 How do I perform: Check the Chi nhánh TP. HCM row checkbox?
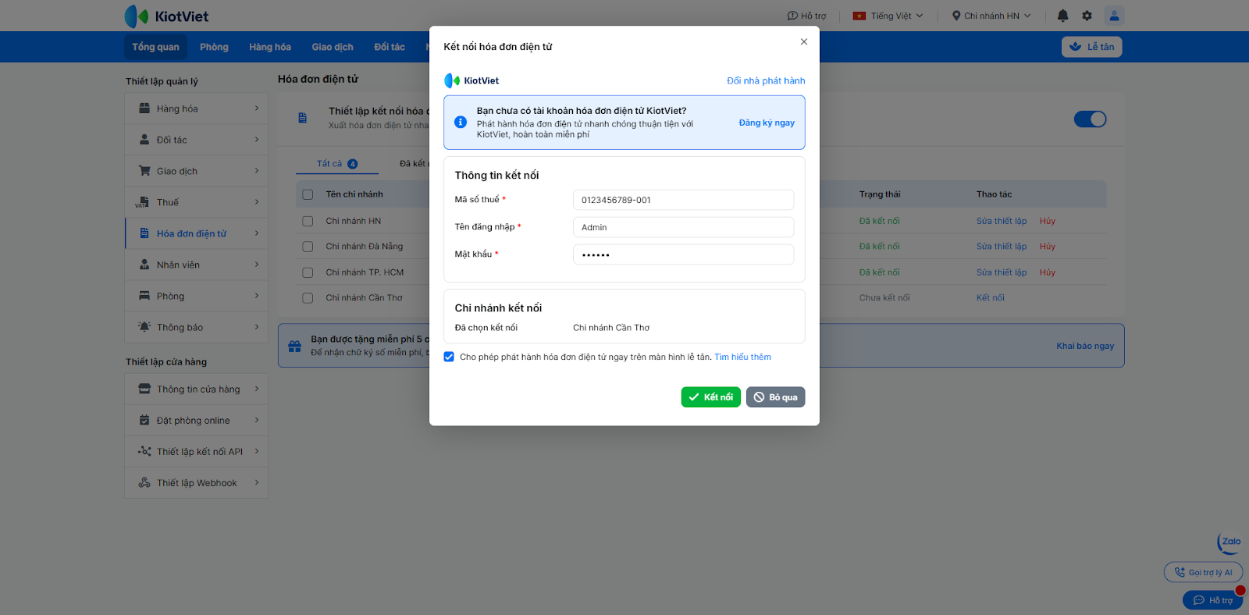308,272
